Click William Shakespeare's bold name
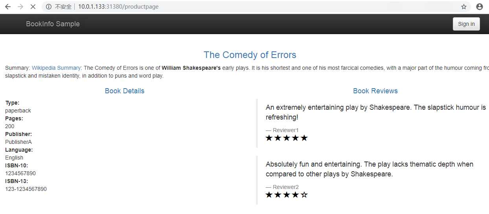 pos(191,68)
